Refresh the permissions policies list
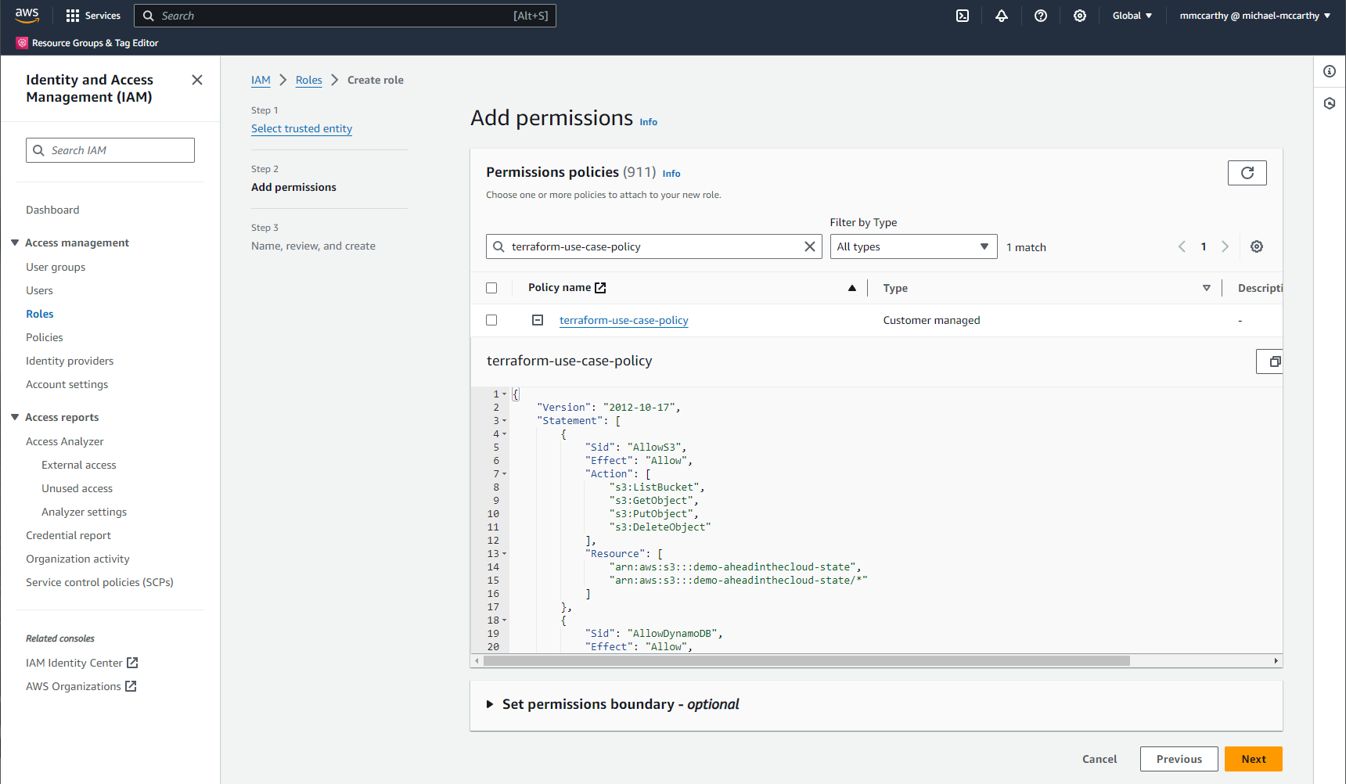 click(x=1247, y=173)
